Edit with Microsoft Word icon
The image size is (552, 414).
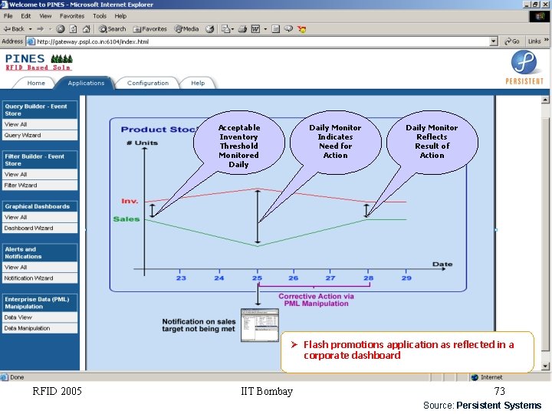(x=255, y=29)
